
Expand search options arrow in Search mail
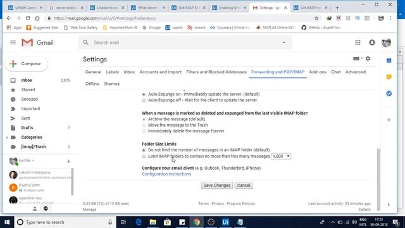(x=284, y=42)
